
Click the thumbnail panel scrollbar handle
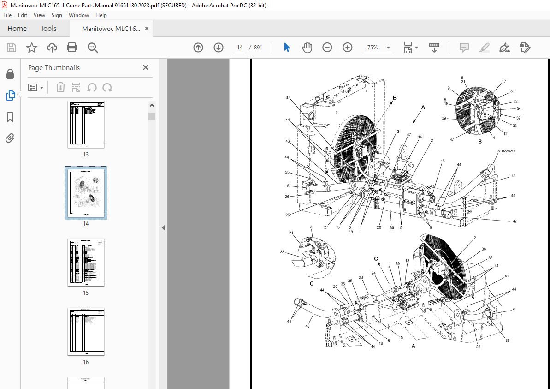(152, 117)
